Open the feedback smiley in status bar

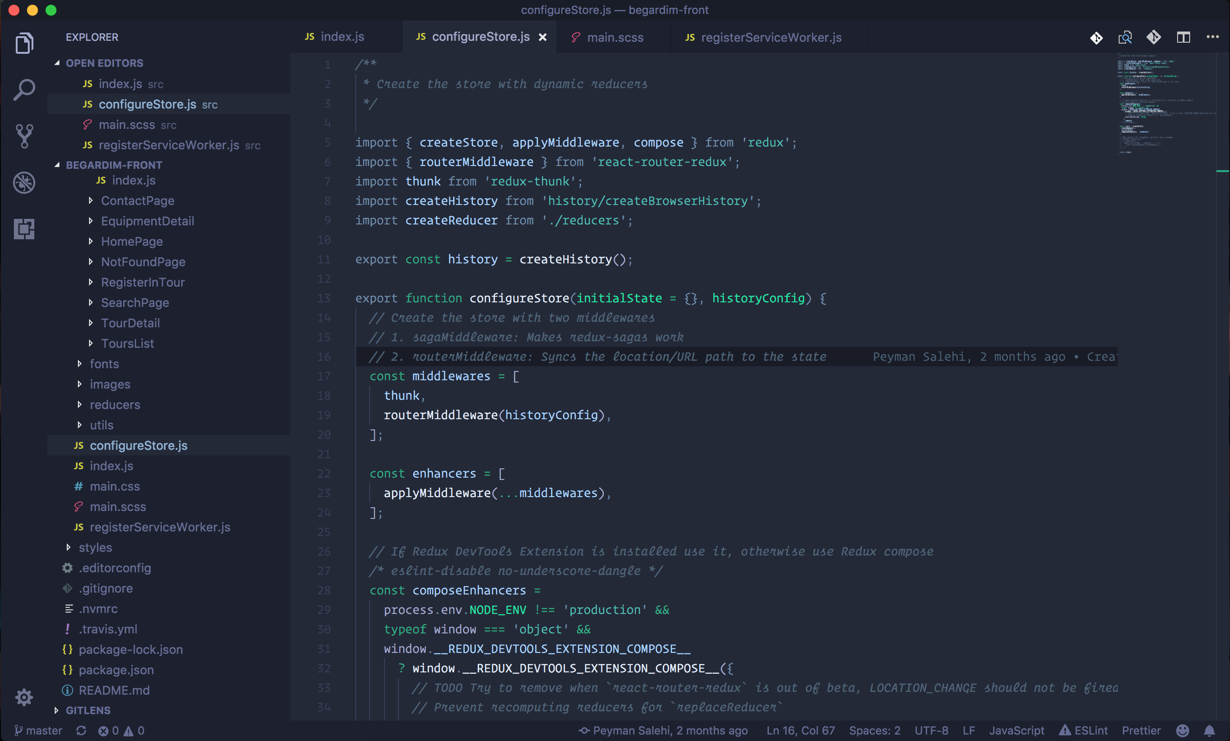click(1183, 730)
